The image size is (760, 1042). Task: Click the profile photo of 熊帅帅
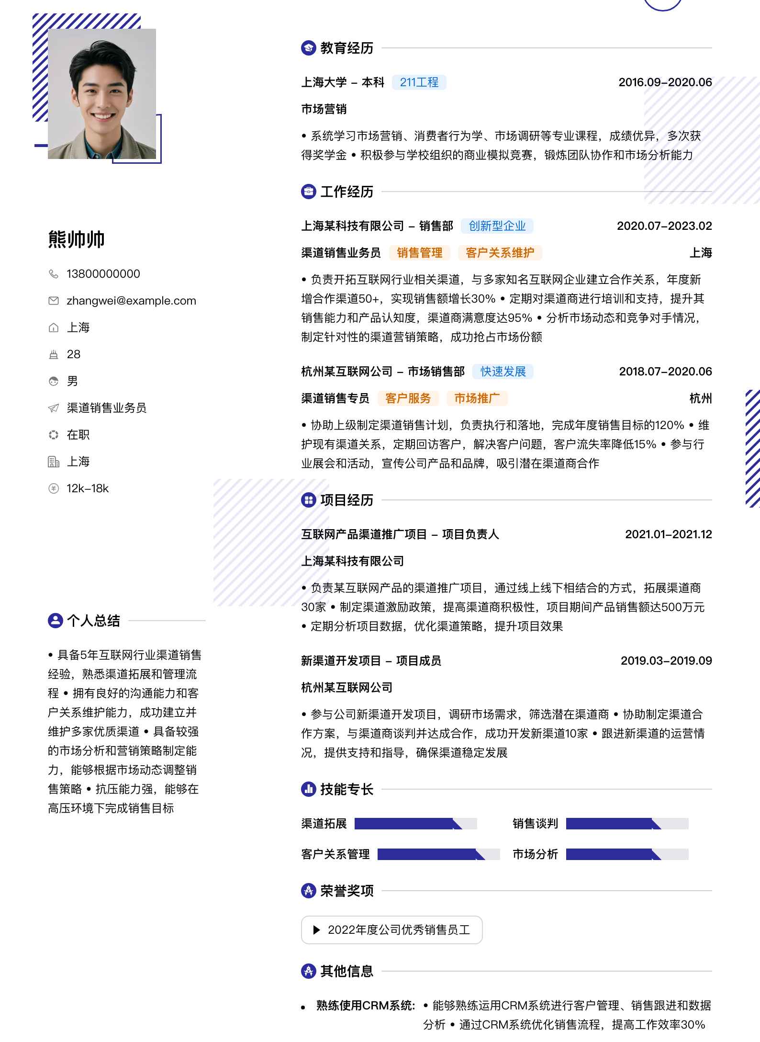click(x=102, y=94)
